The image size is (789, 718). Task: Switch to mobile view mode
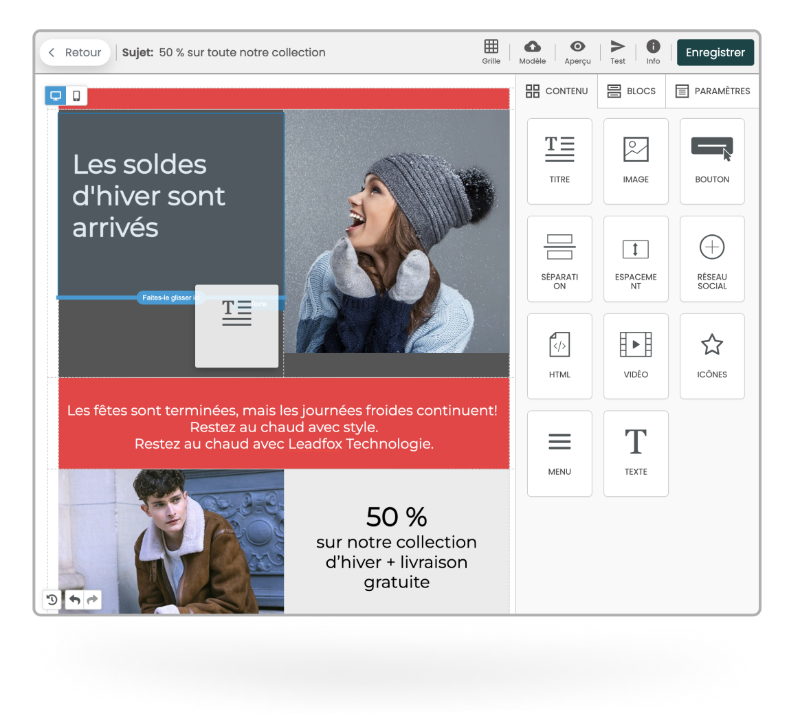coord(76,96)
